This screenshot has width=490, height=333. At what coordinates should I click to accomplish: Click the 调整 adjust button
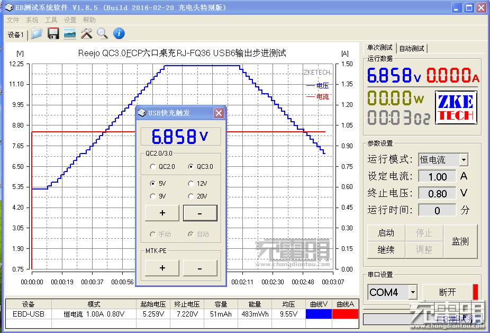tap(424, 250)
